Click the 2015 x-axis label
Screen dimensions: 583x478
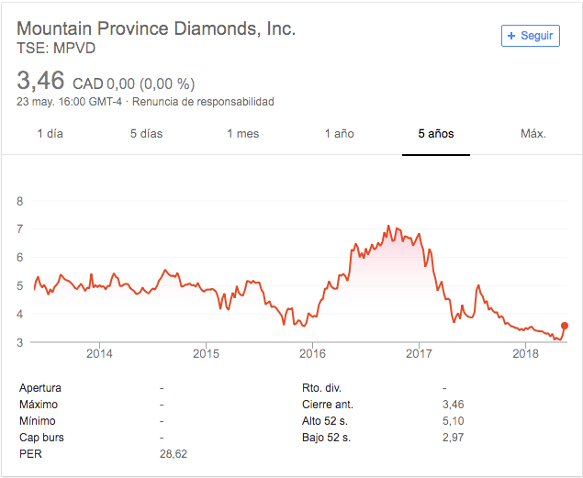(206, 353)
